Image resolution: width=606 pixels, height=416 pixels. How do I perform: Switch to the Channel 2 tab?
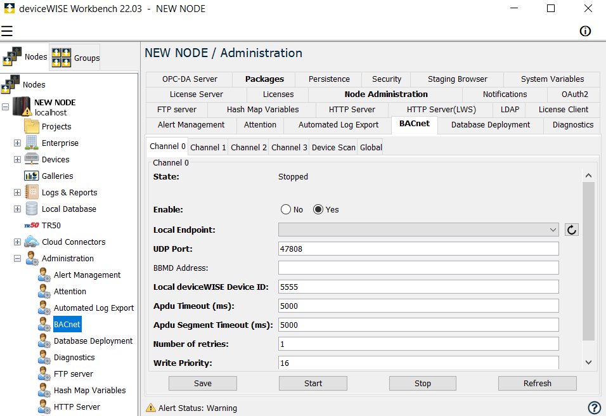coord(248,147)
